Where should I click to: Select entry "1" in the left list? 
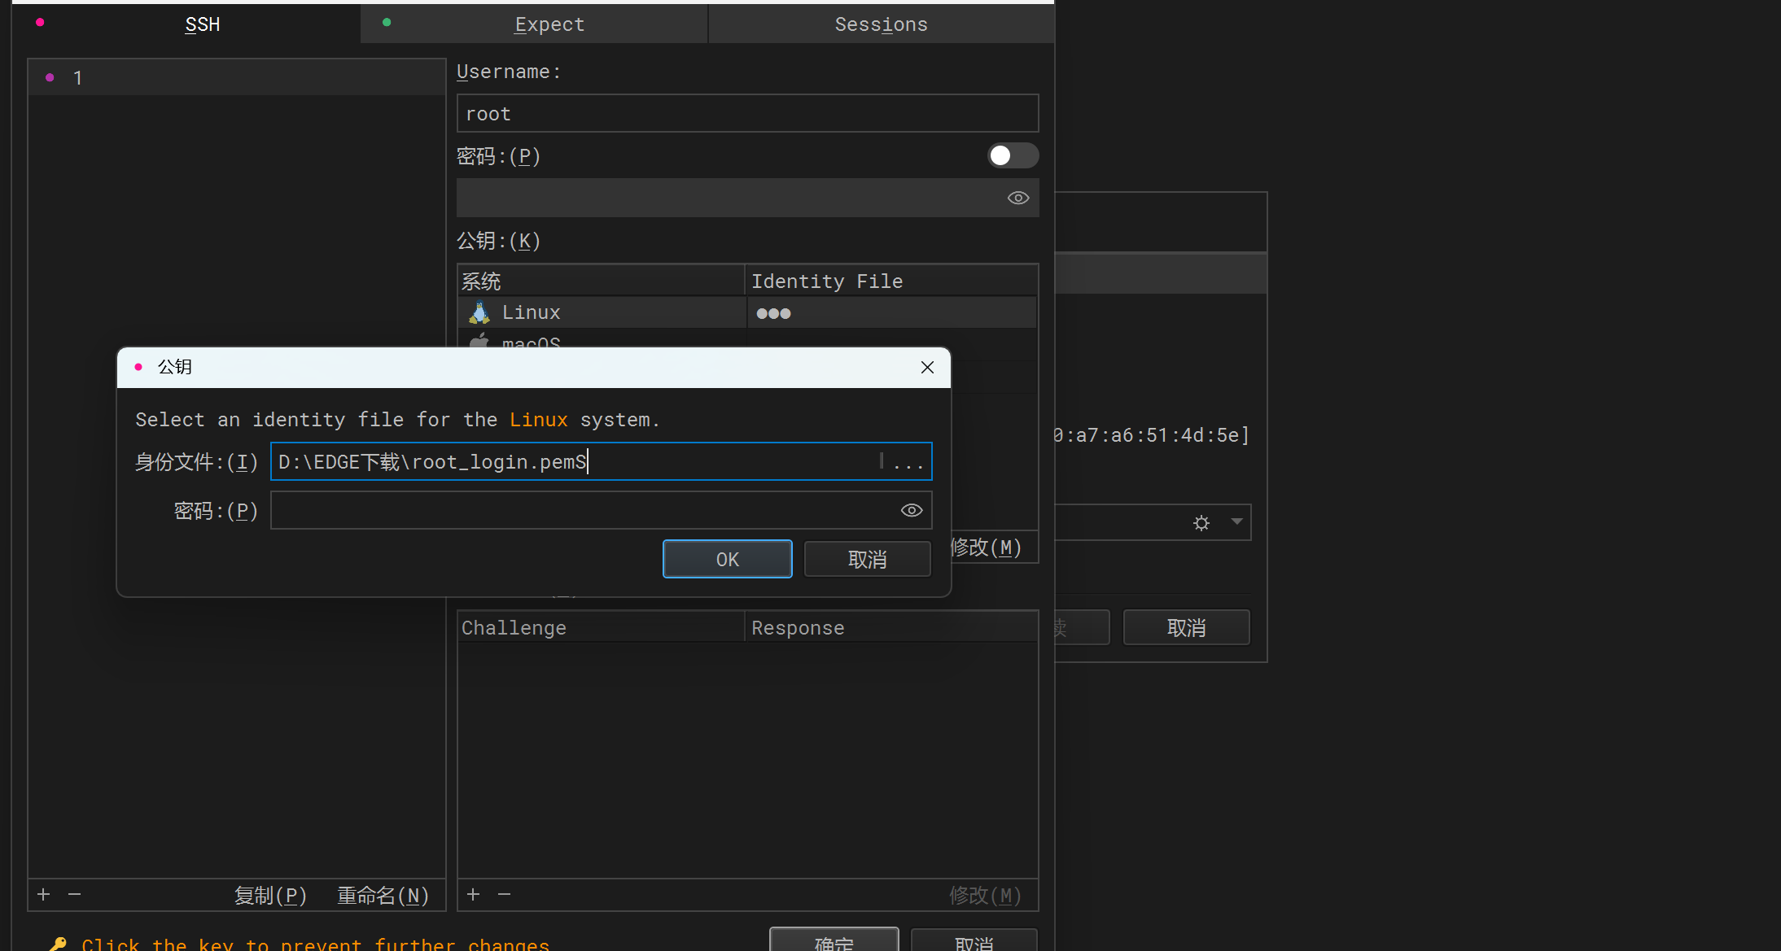pos(237,78)
